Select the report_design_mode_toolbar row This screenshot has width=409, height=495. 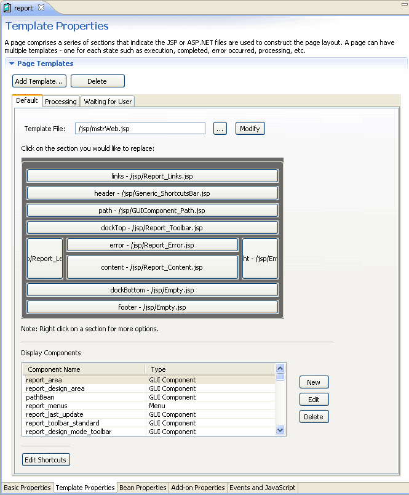click(x=149, y=432)
